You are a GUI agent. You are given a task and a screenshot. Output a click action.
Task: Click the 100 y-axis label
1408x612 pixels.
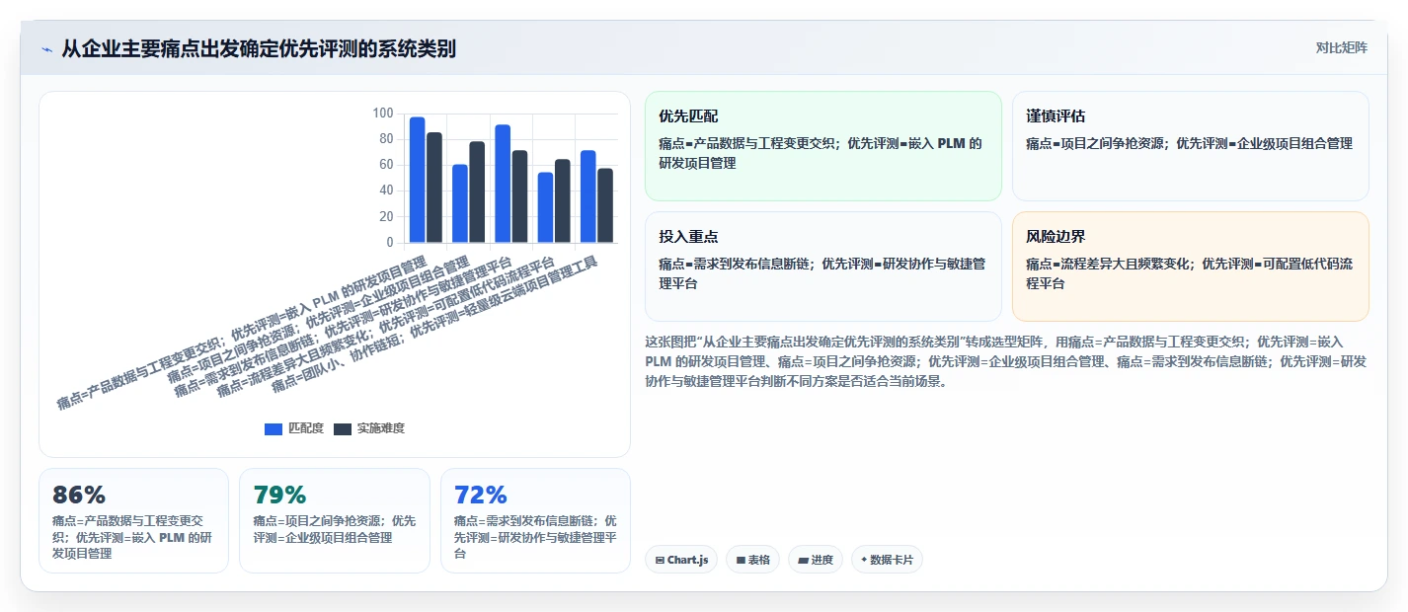383,114
